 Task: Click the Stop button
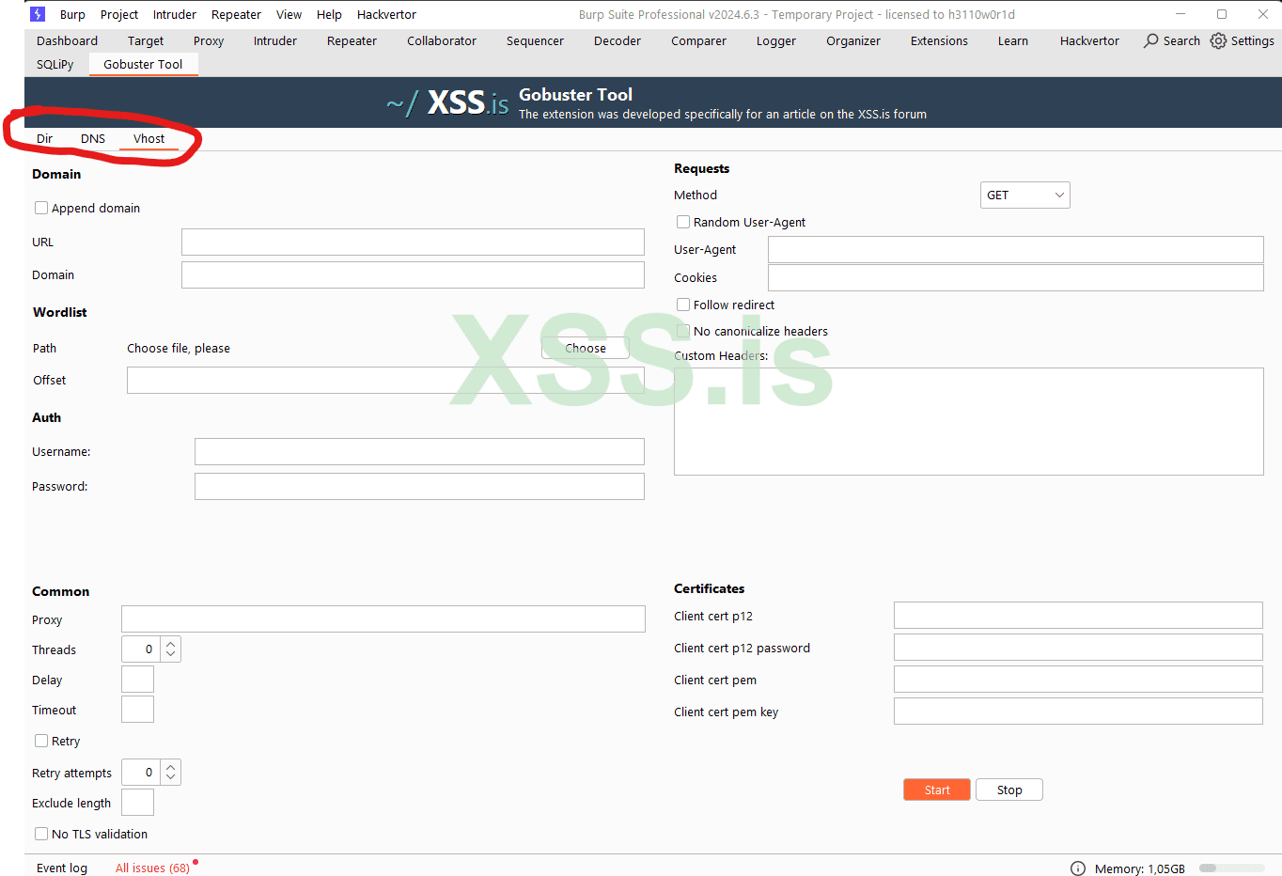point(1009,790)
